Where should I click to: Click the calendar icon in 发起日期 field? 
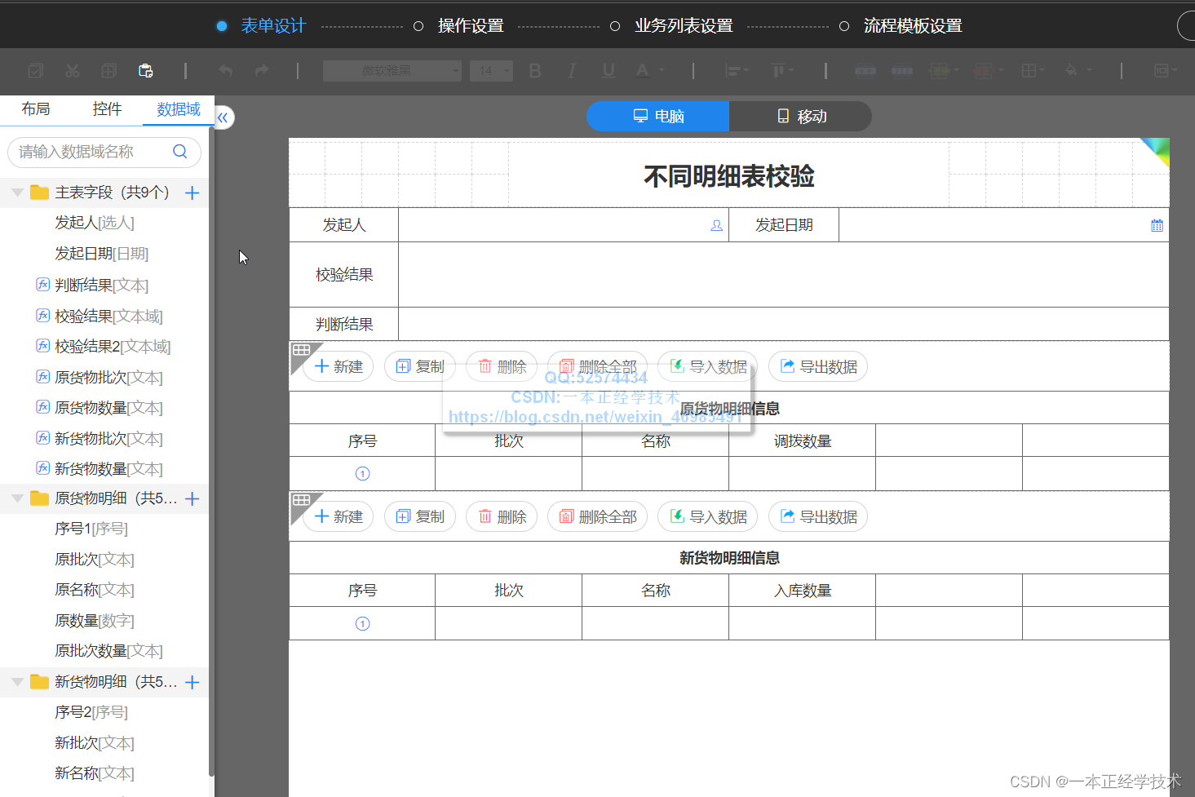(x=1157, y=226)
